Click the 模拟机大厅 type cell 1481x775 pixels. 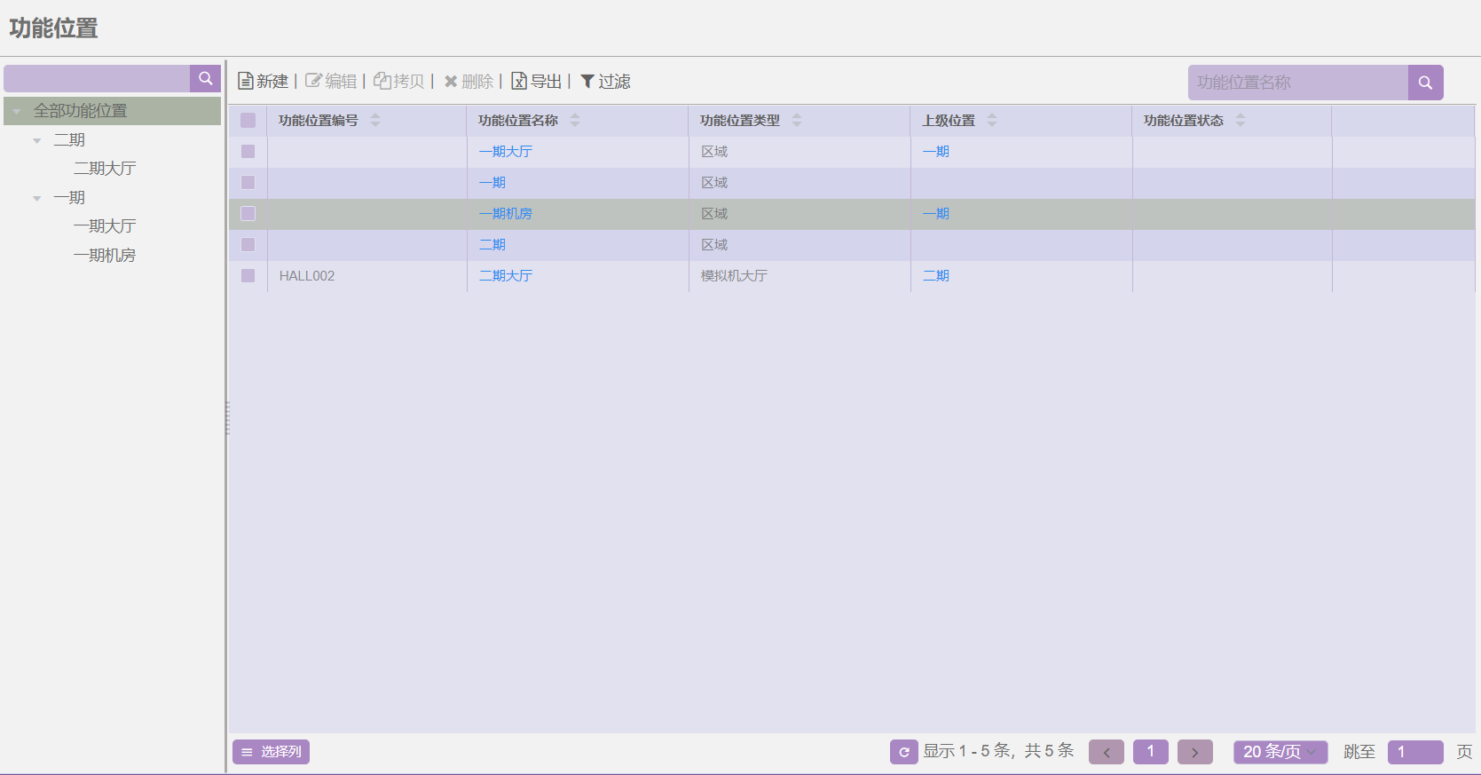click(x=734, y=276)
